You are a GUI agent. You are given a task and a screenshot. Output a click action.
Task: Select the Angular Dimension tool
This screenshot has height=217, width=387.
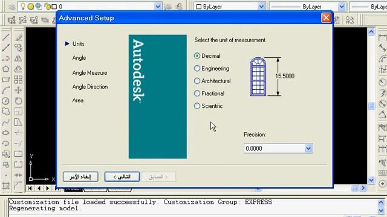pyautogui.click(x=382, y=115)
